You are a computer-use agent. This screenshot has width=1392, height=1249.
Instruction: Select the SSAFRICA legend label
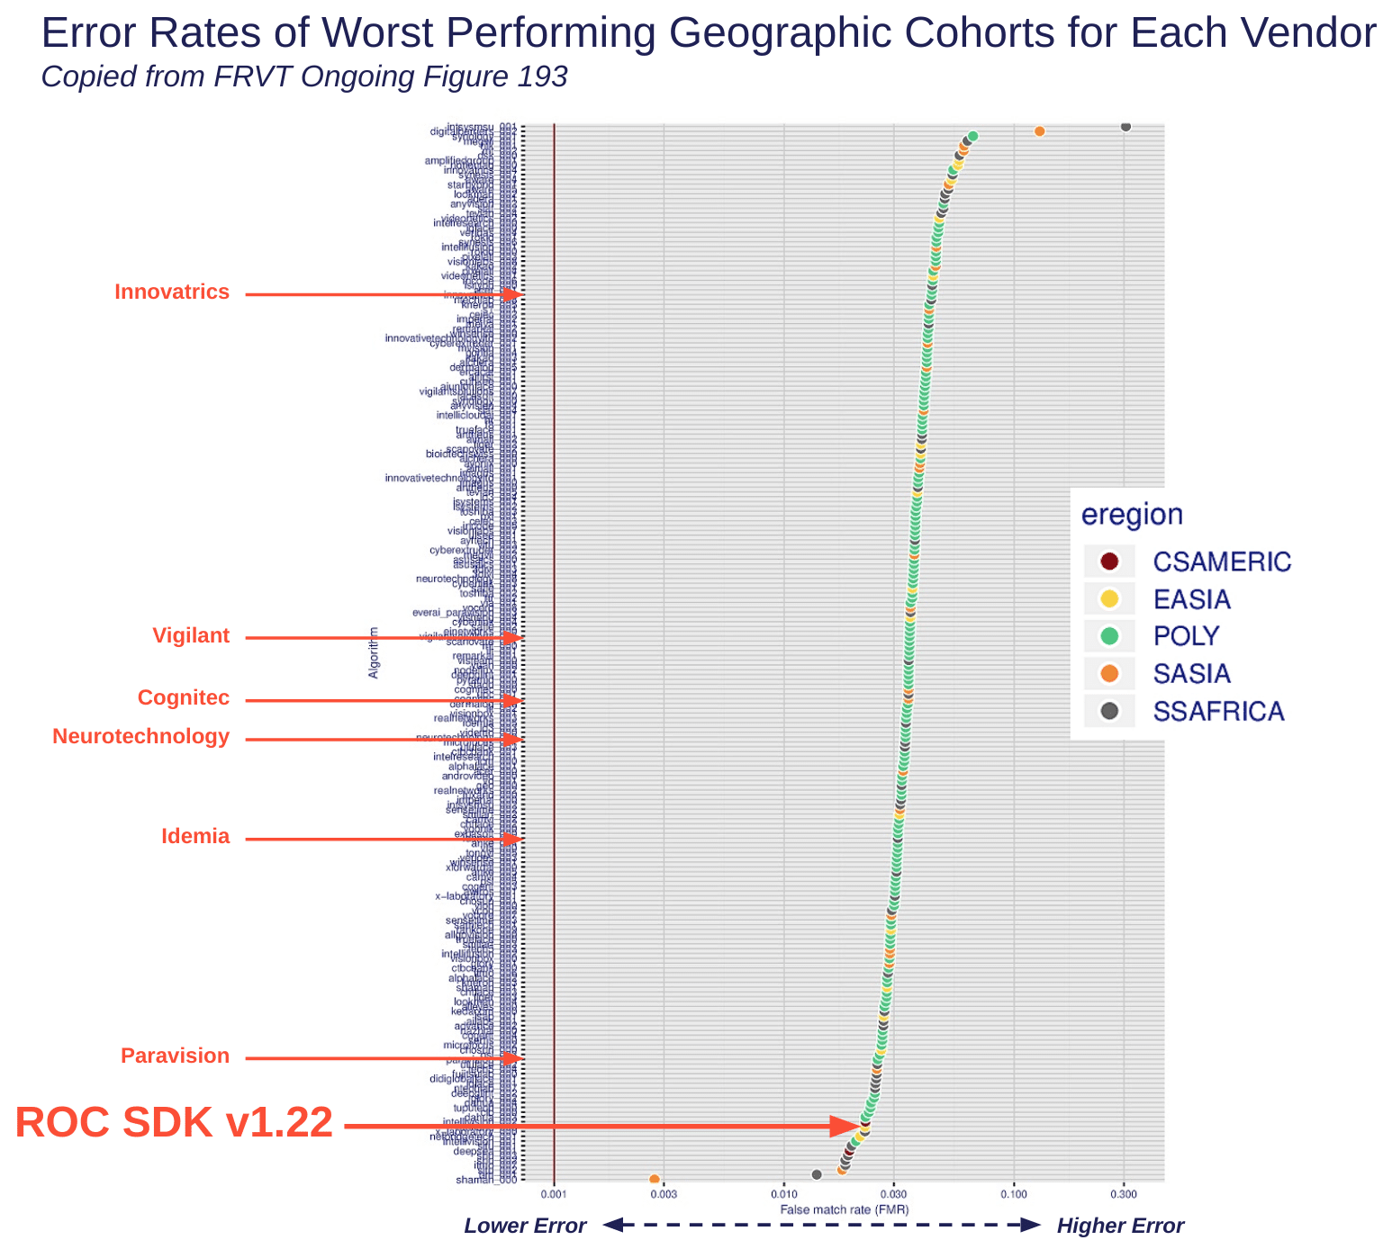1218,711
